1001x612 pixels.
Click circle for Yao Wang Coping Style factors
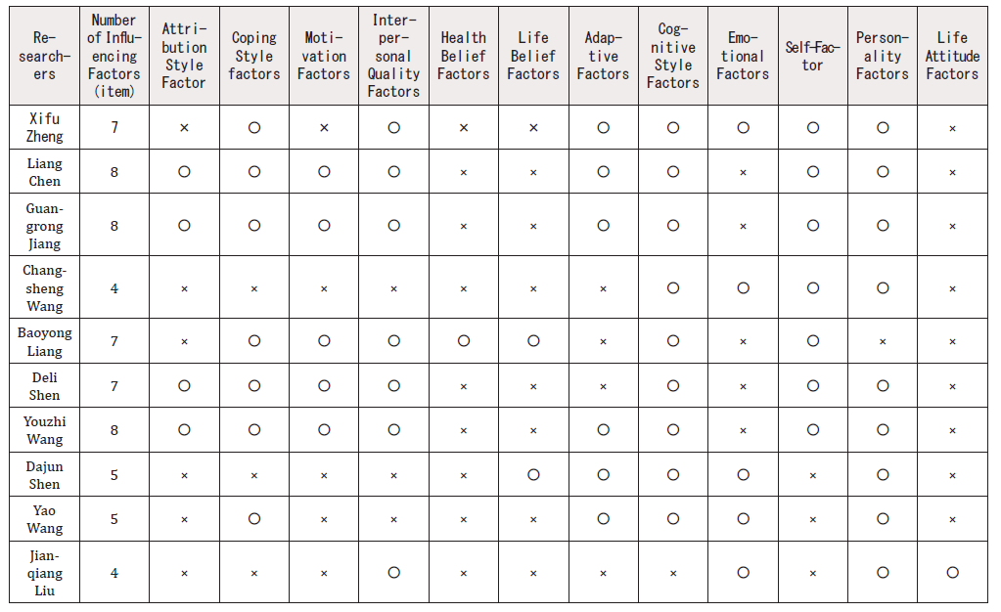point(254,519)
